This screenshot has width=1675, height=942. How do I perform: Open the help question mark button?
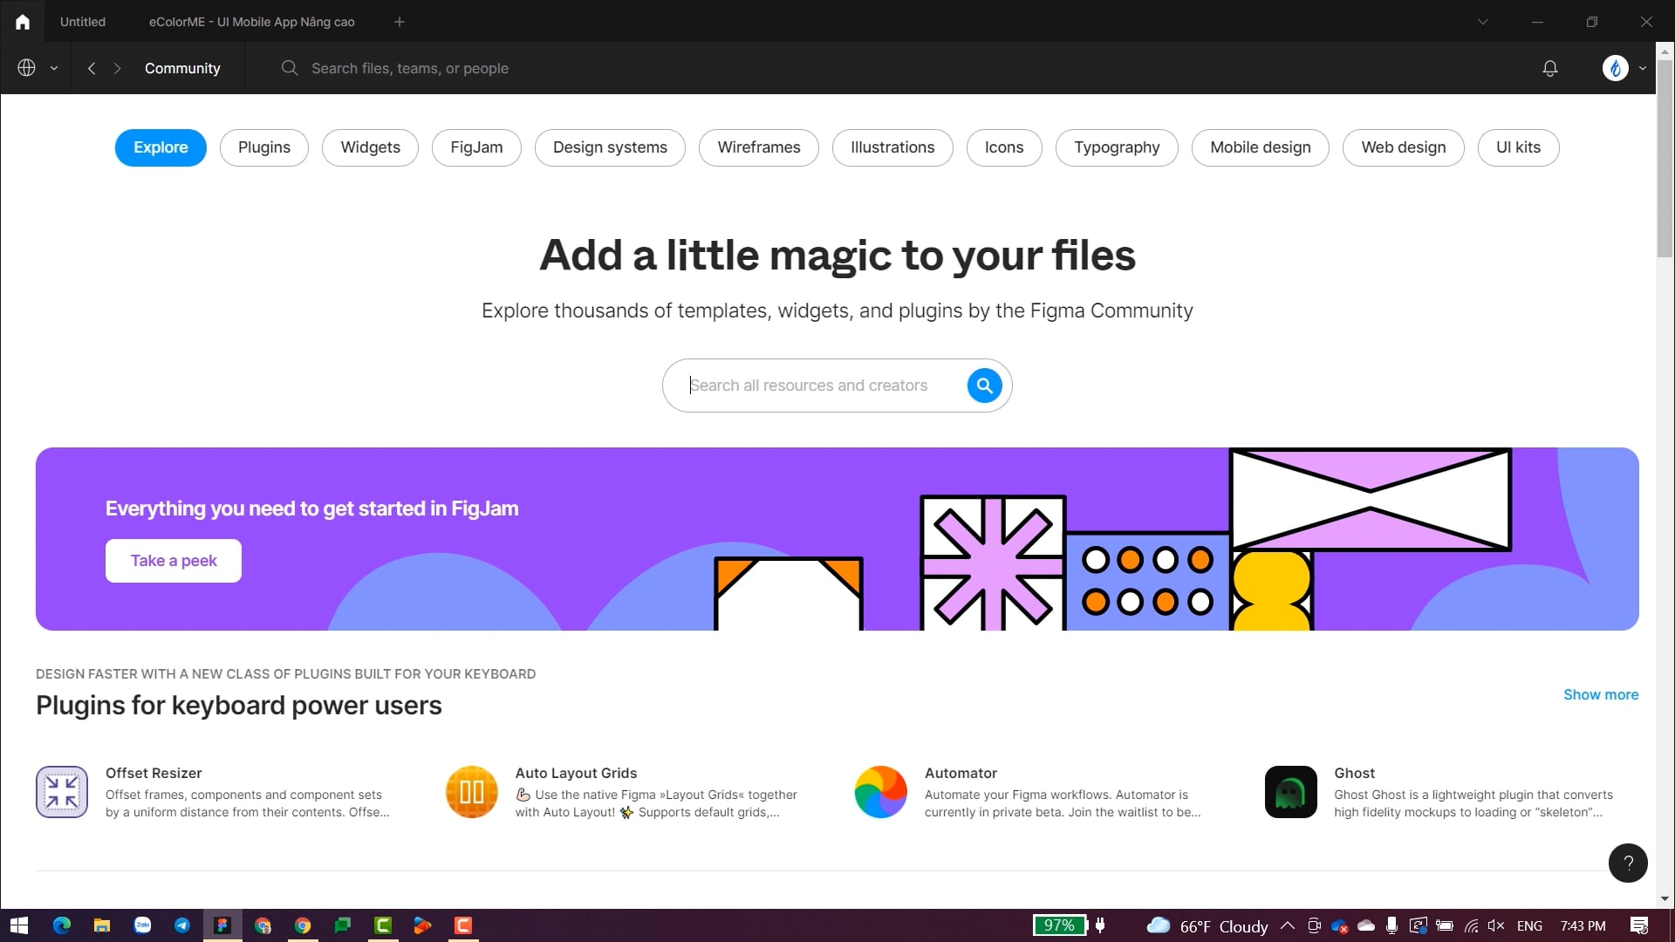1628,863
